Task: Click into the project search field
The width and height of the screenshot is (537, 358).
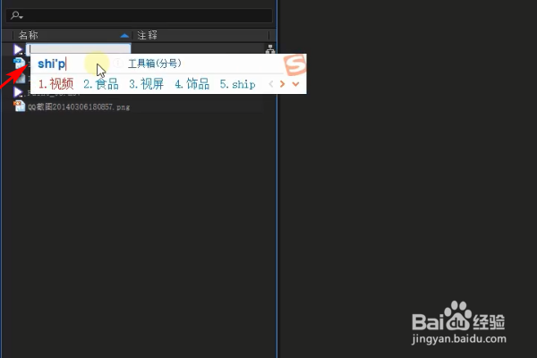Action: tap(139, 16)
